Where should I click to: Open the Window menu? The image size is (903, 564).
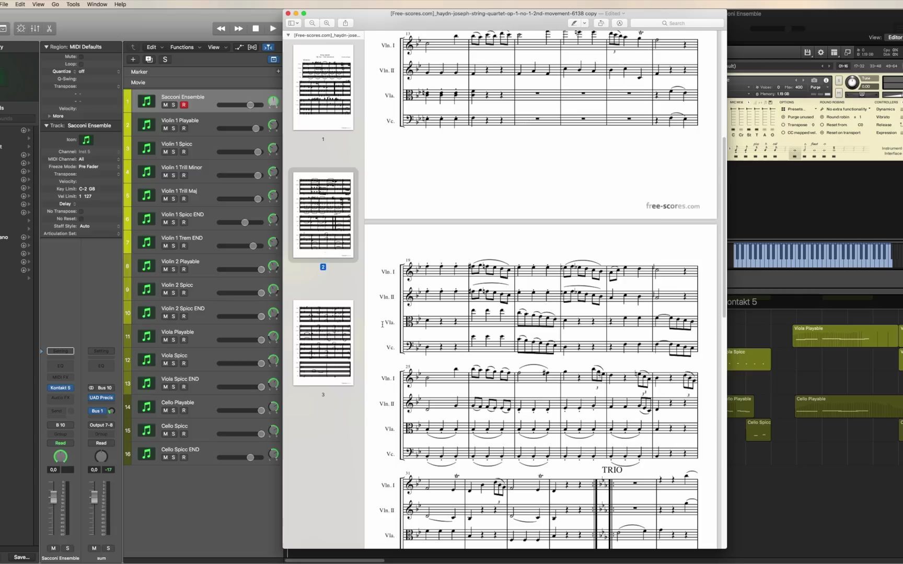tap(97, 4)
